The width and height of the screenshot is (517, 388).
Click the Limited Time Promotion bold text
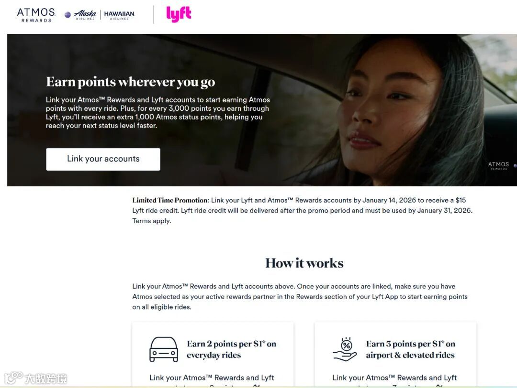tap(170, 200)
